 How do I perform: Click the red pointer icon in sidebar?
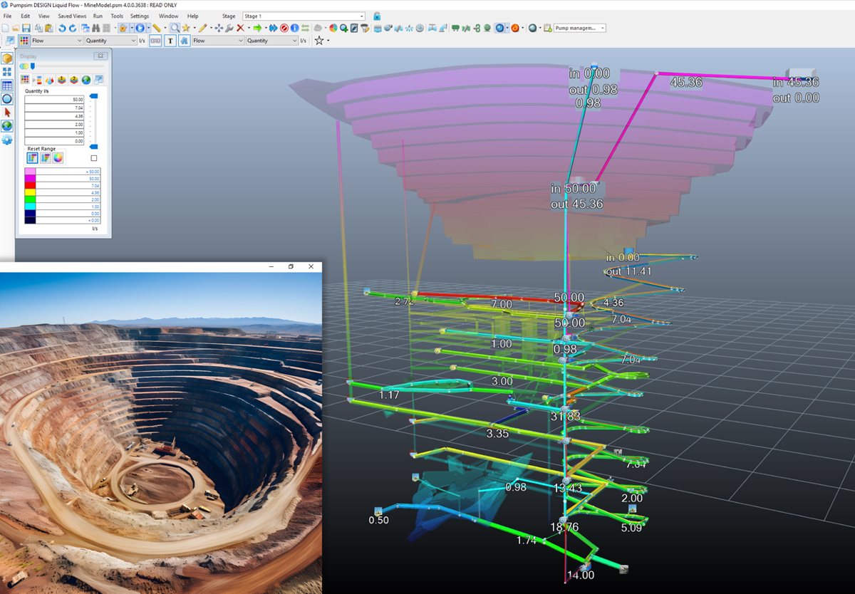pyautogui.click(x=7, y=113)
